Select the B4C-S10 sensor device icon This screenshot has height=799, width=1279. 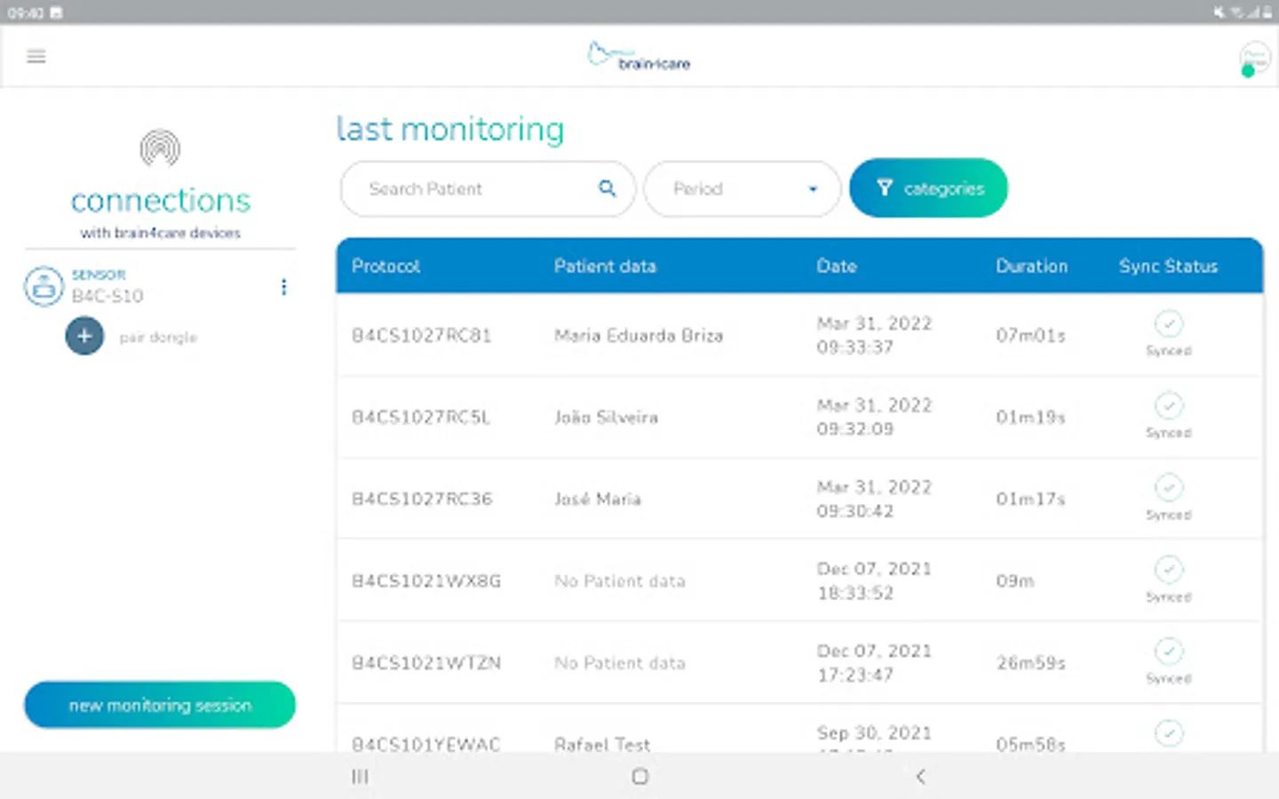(x=44, y=287)
